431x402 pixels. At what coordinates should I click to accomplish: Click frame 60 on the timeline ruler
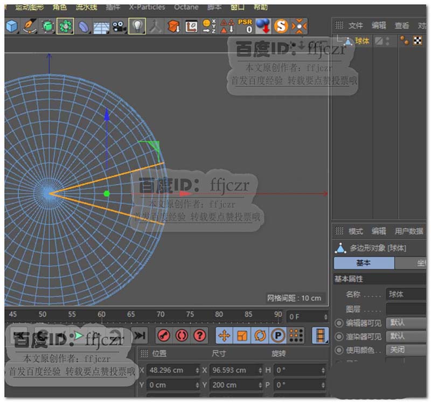tap(101, 315)
